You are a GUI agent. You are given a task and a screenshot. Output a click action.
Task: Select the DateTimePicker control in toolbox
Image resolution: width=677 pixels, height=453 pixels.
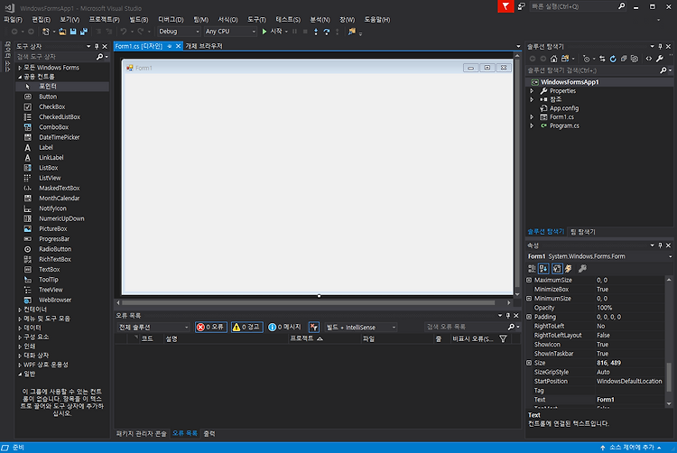60,137
